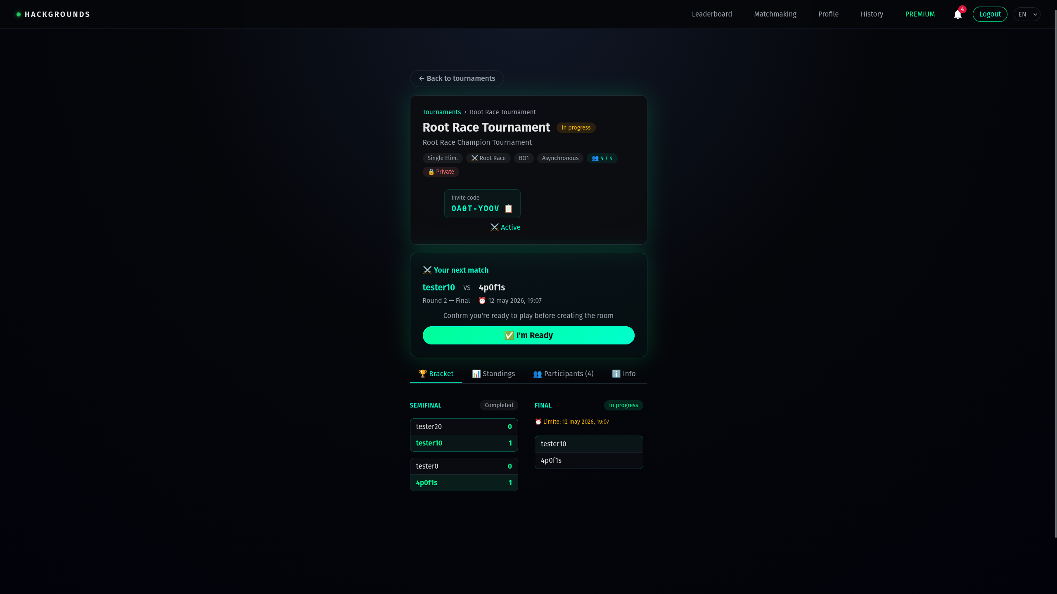Select 4p0f1s winner row in semifinal
Screen dimensions: 1057x594
(464, 483)
